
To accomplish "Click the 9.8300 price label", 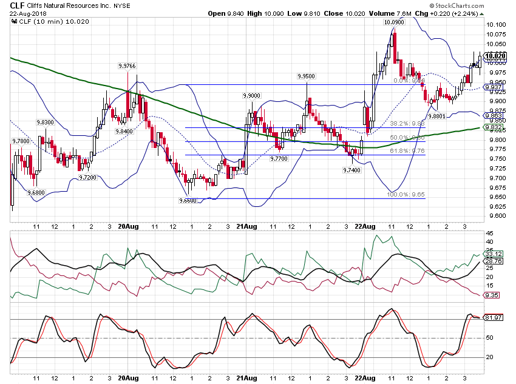I will pos(45,123).
